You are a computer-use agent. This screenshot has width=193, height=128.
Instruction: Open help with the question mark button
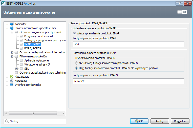(179, 3)
